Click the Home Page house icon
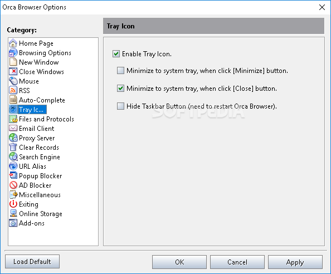 [x=13, y=43]
